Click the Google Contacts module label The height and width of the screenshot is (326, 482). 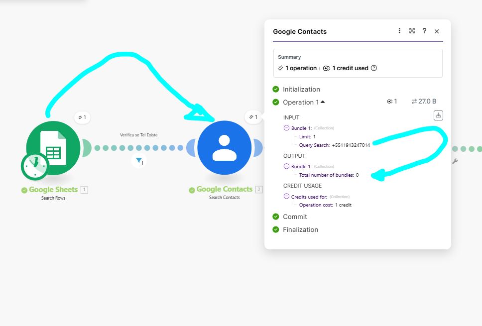(225, 189)
